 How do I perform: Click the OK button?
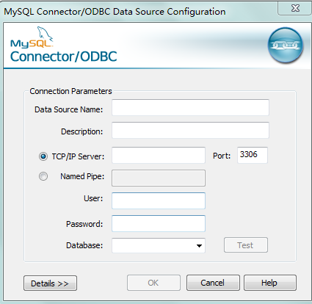(x=153, y=283)
